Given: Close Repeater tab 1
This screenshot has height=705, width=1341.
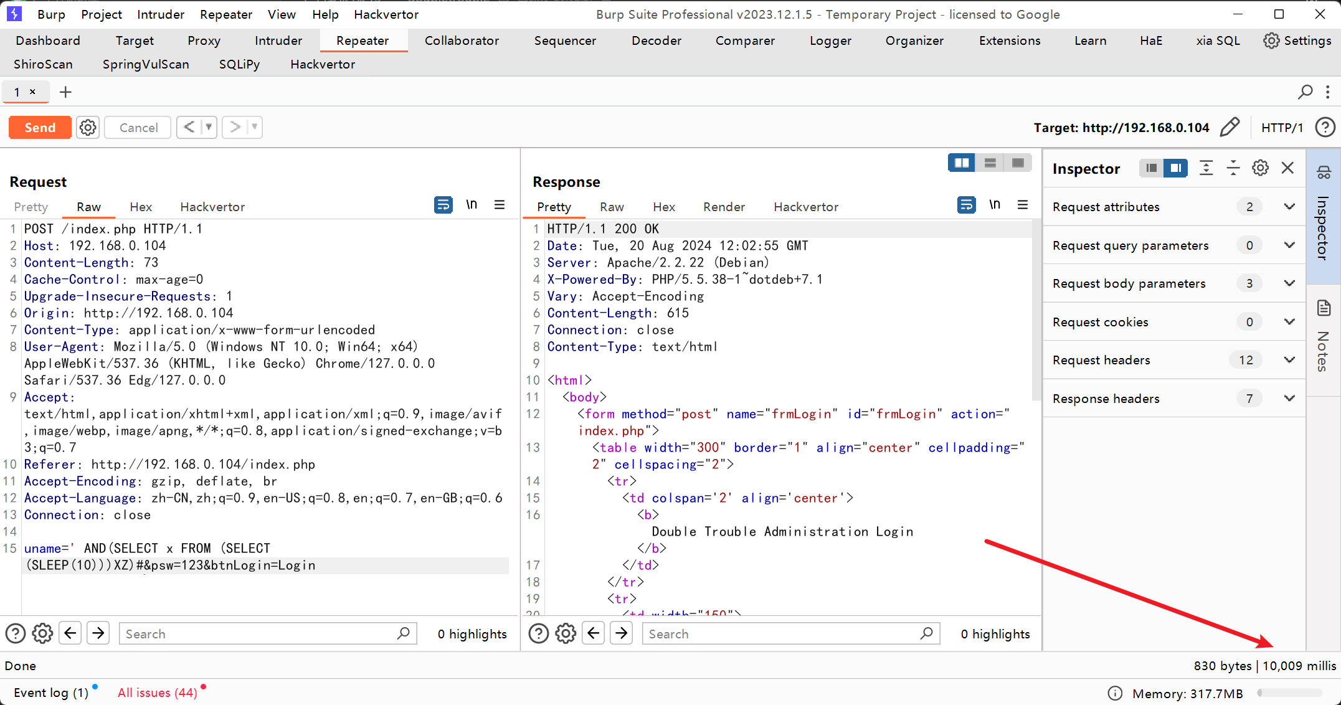Looking at the screenshot, I should click(32, 92).
